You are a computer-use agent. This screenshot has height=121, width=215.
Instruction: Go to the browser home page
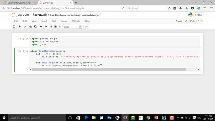pyautogui.click(x=187, y=8)
